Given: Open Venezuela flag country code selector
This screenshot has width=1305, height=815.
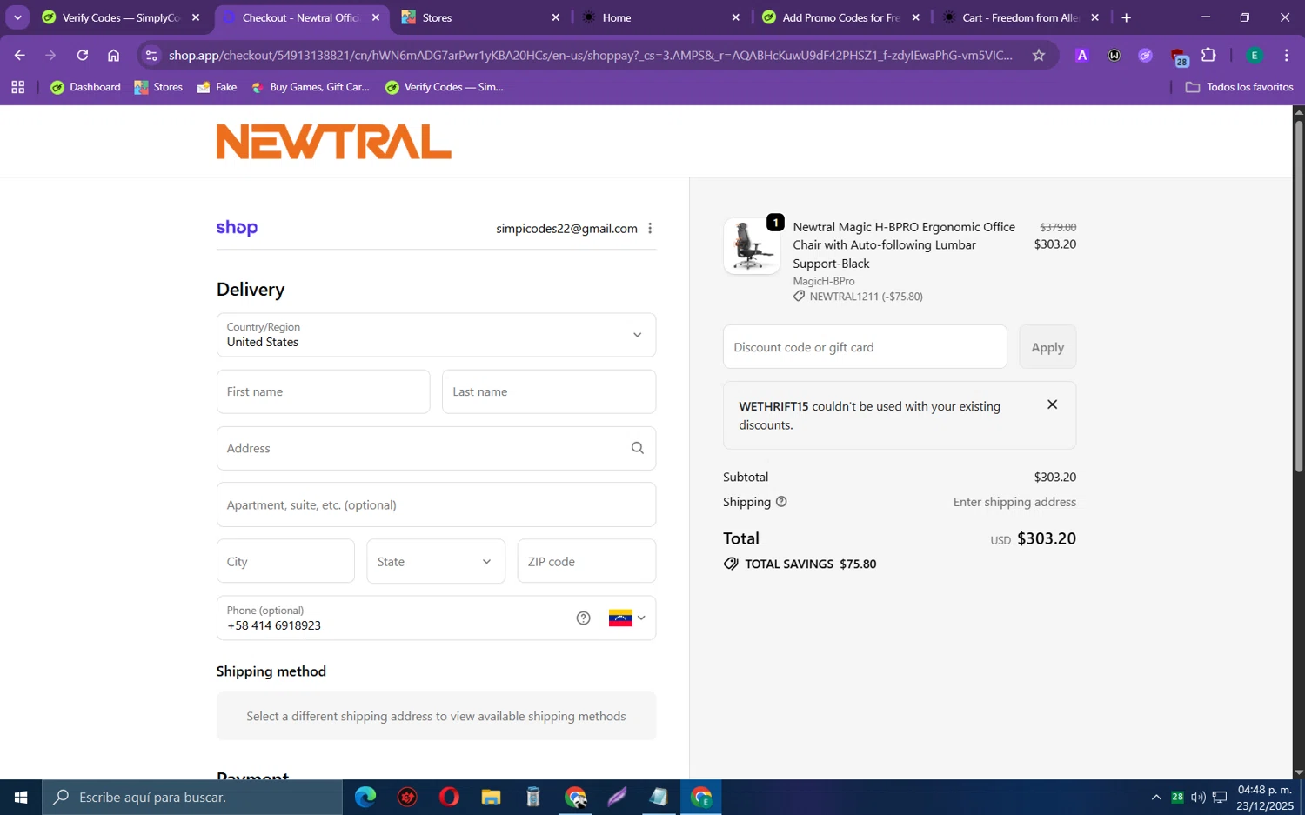Looking at the screenshot, I should click(x=627, y=618).
